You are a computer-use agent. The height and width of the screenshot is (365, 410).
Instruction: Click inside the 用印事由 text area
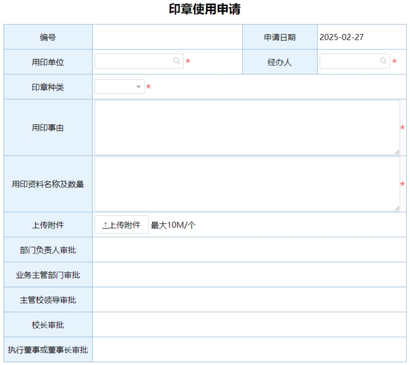[x=247, y=127]
